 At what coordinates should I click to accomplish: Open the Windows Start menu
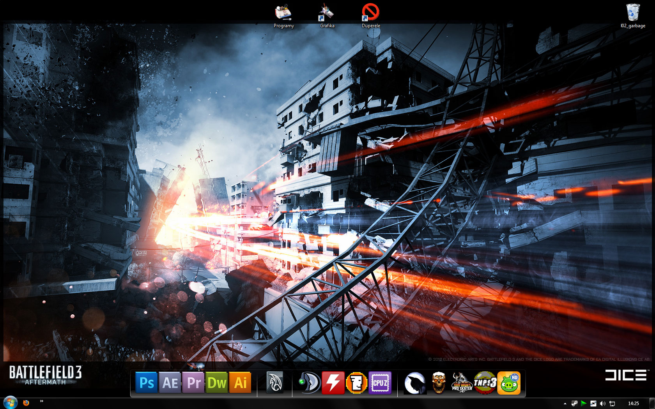pyautogui.click(x=11, y=403)
